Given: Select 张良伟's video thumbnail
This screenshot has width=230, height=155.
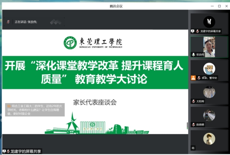Looking at the screenshot, I should click(209, 47).
